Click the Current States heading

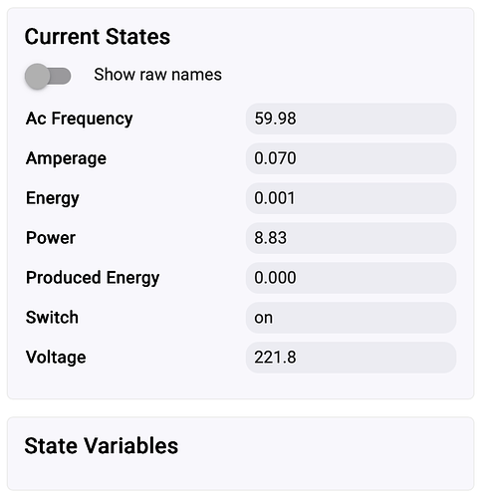(98, 37)
